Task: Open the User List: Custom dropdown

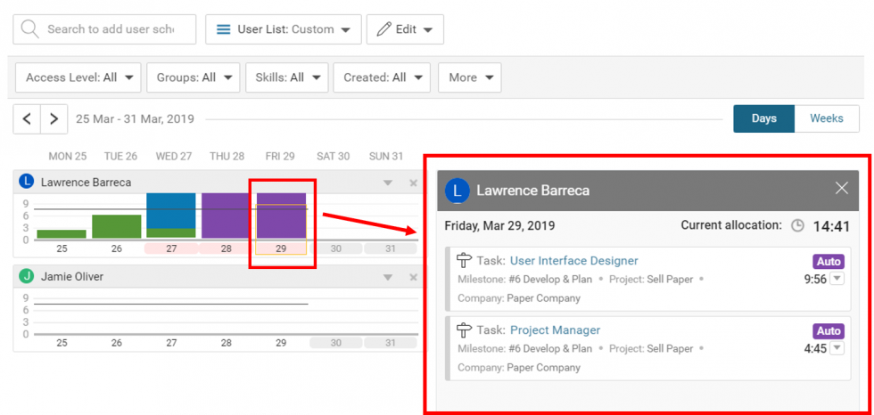Action: tap(284, 29)
